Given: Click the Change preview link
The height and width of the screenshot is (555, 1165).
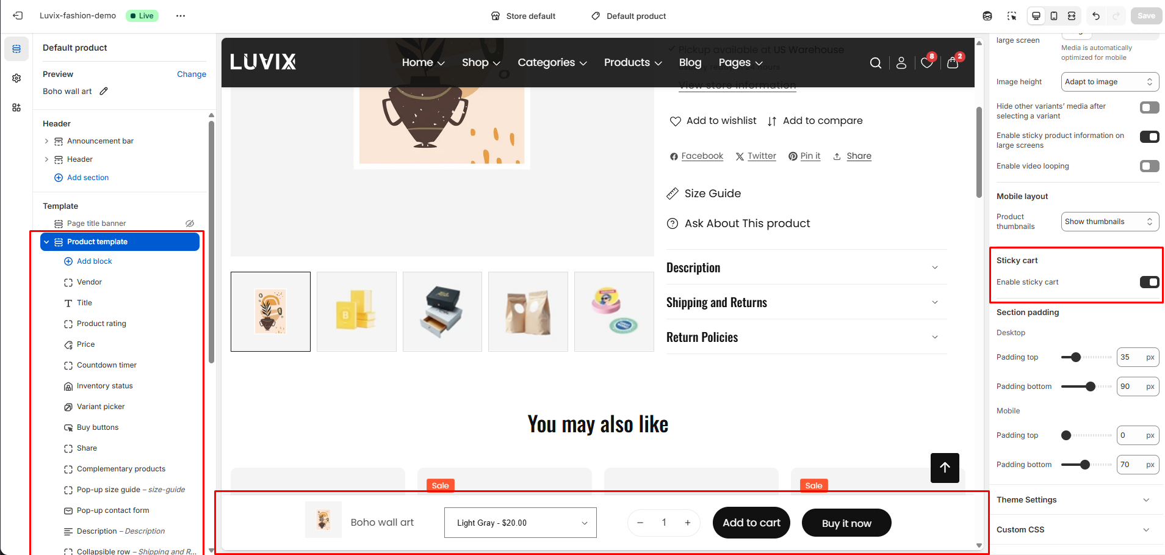Looking at the screenshot, I should click(191, 74).
